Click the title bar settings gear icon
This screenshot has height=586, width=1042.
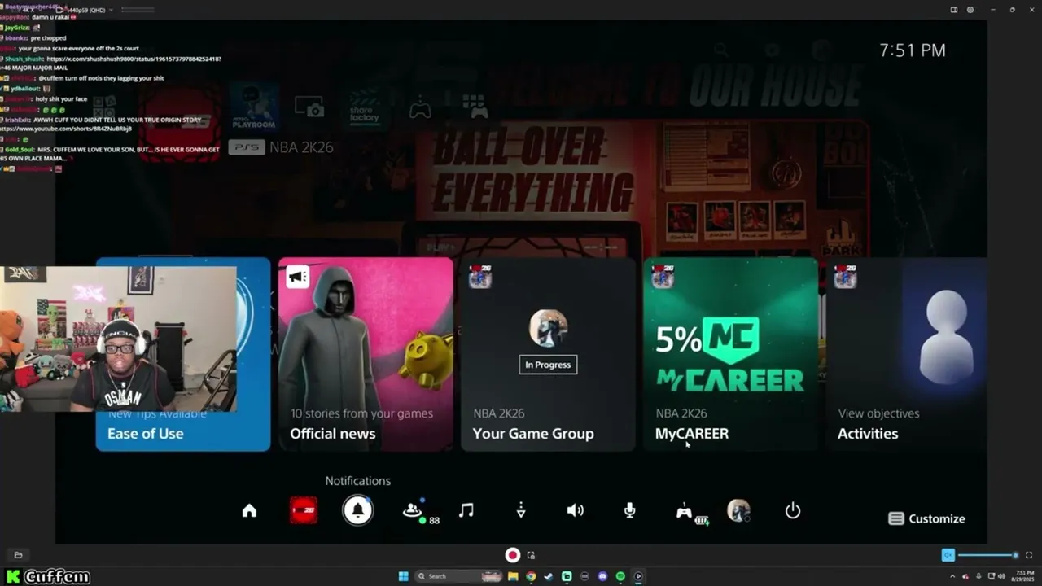point(970,10)
